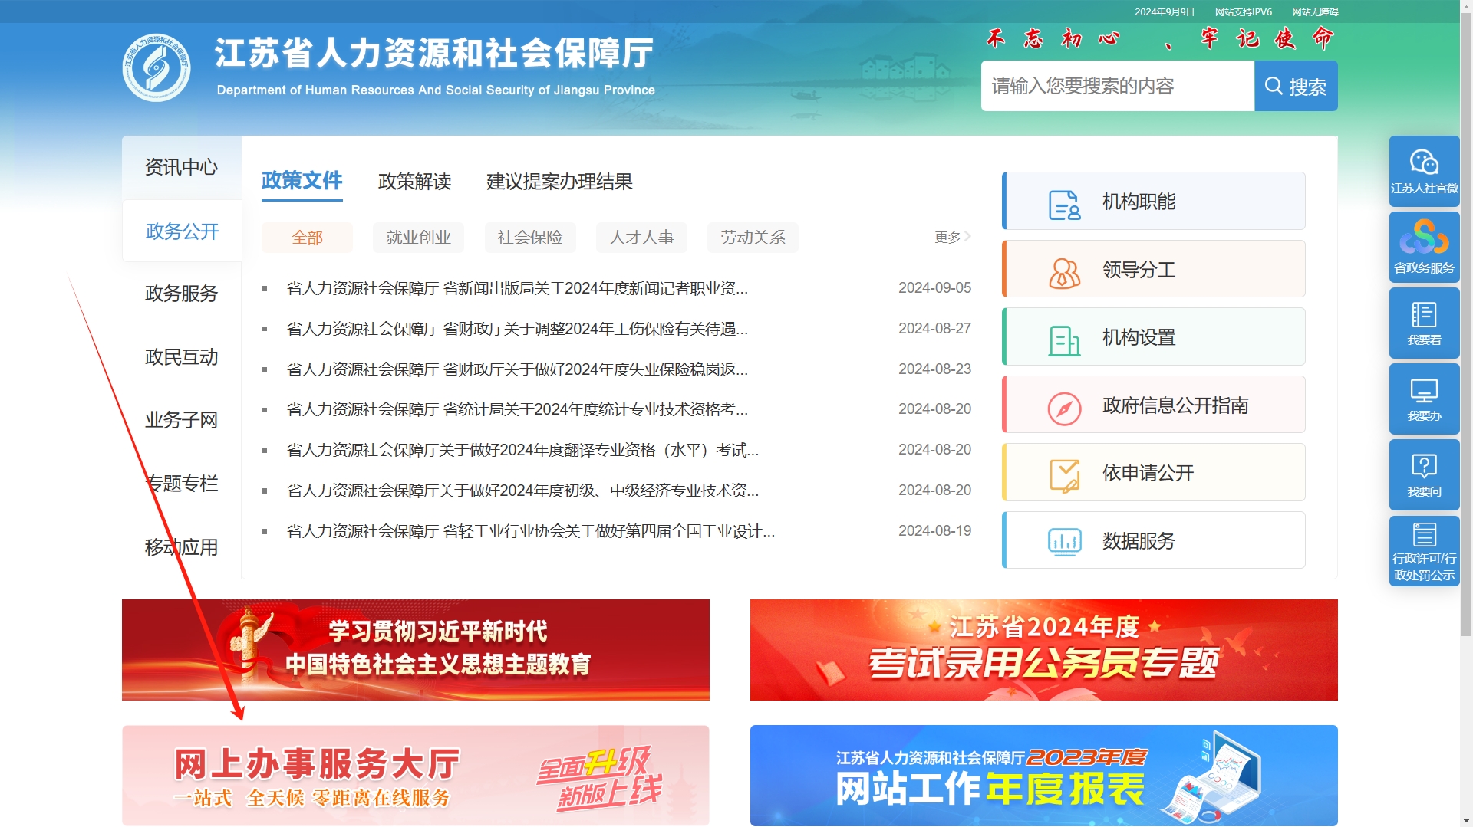Viewport: 1473px width, 827px height.
Task: Click the 我要看 document icon
Action: pyautogui.click(x=1424, y=314)
